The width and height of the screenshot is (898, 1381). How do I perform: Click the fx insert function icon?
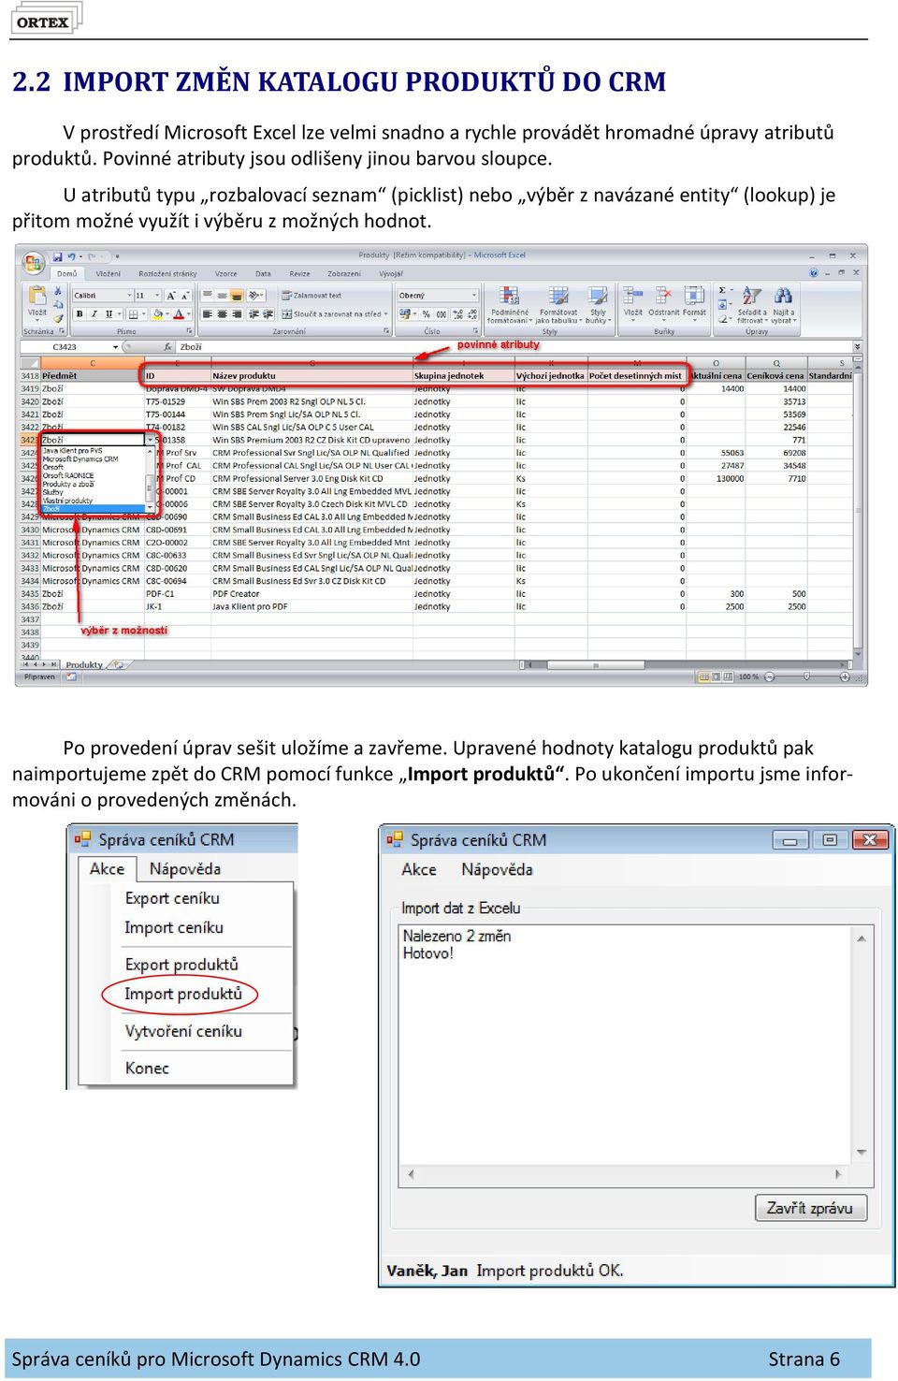pyautogui.click(x=168, y=347)
